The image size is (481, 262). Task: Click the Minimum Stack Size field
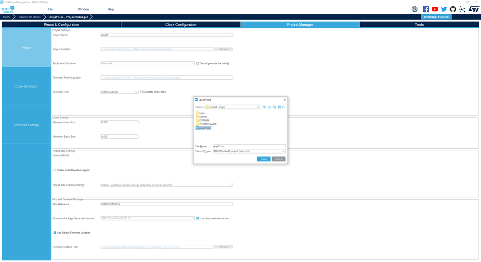119,137
